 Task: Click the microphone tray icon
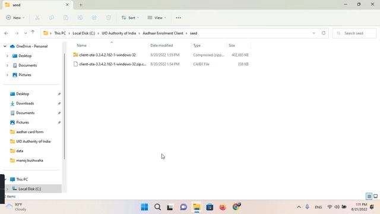tap(308, 207)
